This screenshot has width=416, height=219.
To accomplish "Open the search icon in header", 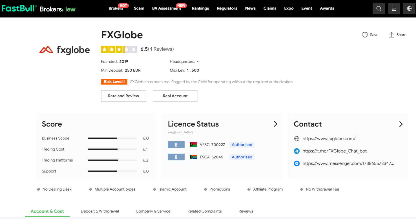I will click(379, 8).
